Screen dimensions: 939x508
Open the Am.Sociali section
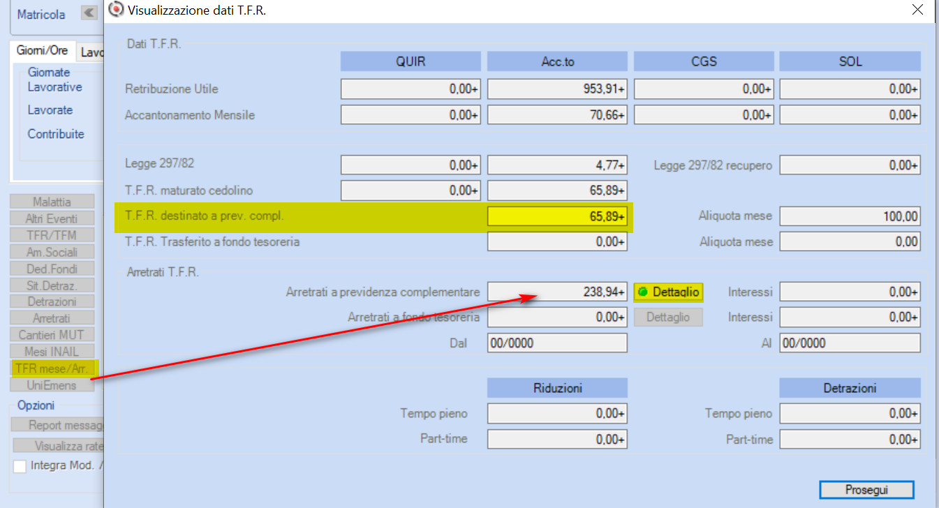coord(52,252)
